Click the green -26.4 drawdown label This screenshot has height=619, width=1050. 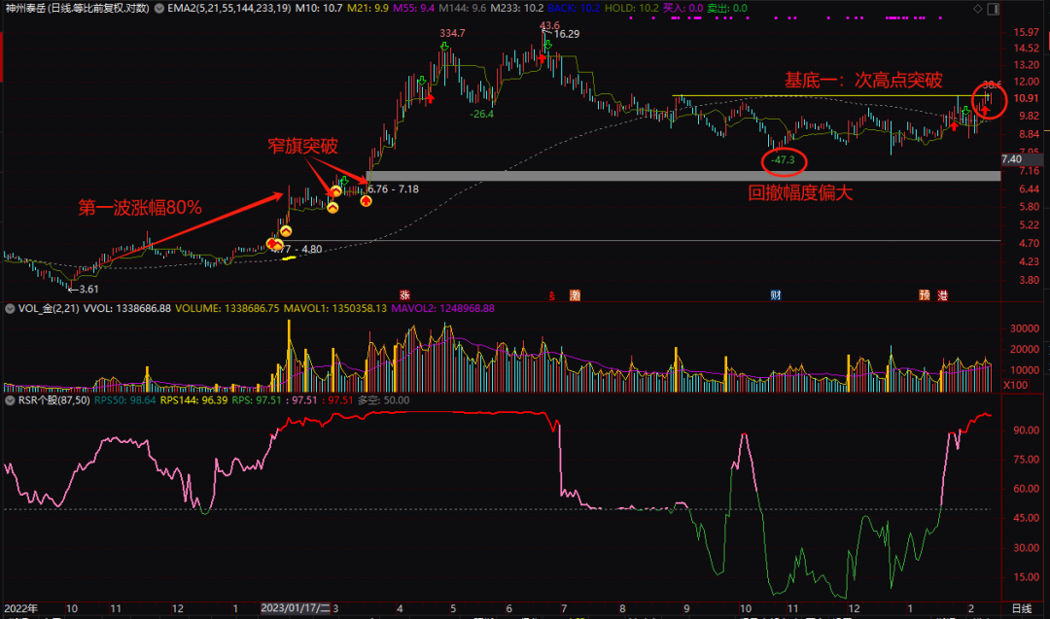[x=481, y=115]
